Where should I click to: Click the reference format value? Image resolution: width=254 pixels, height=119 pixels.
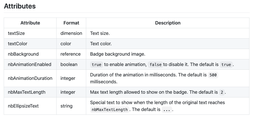[70, 54]
